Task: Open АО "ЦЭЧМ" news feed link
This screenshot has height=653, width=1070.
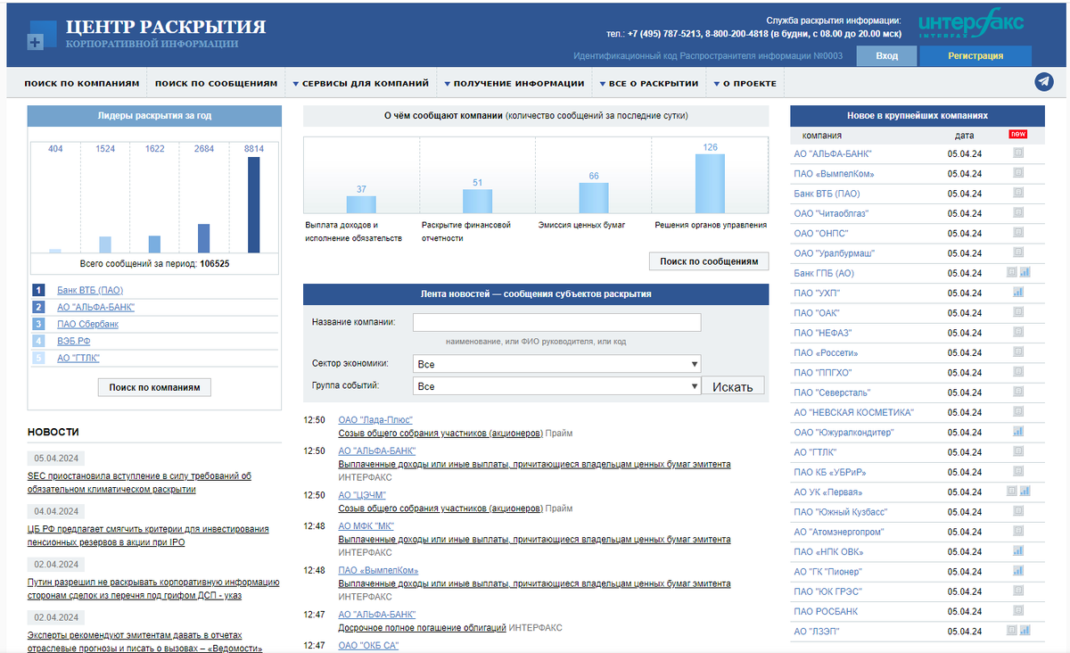Action: tap(362, 495)
